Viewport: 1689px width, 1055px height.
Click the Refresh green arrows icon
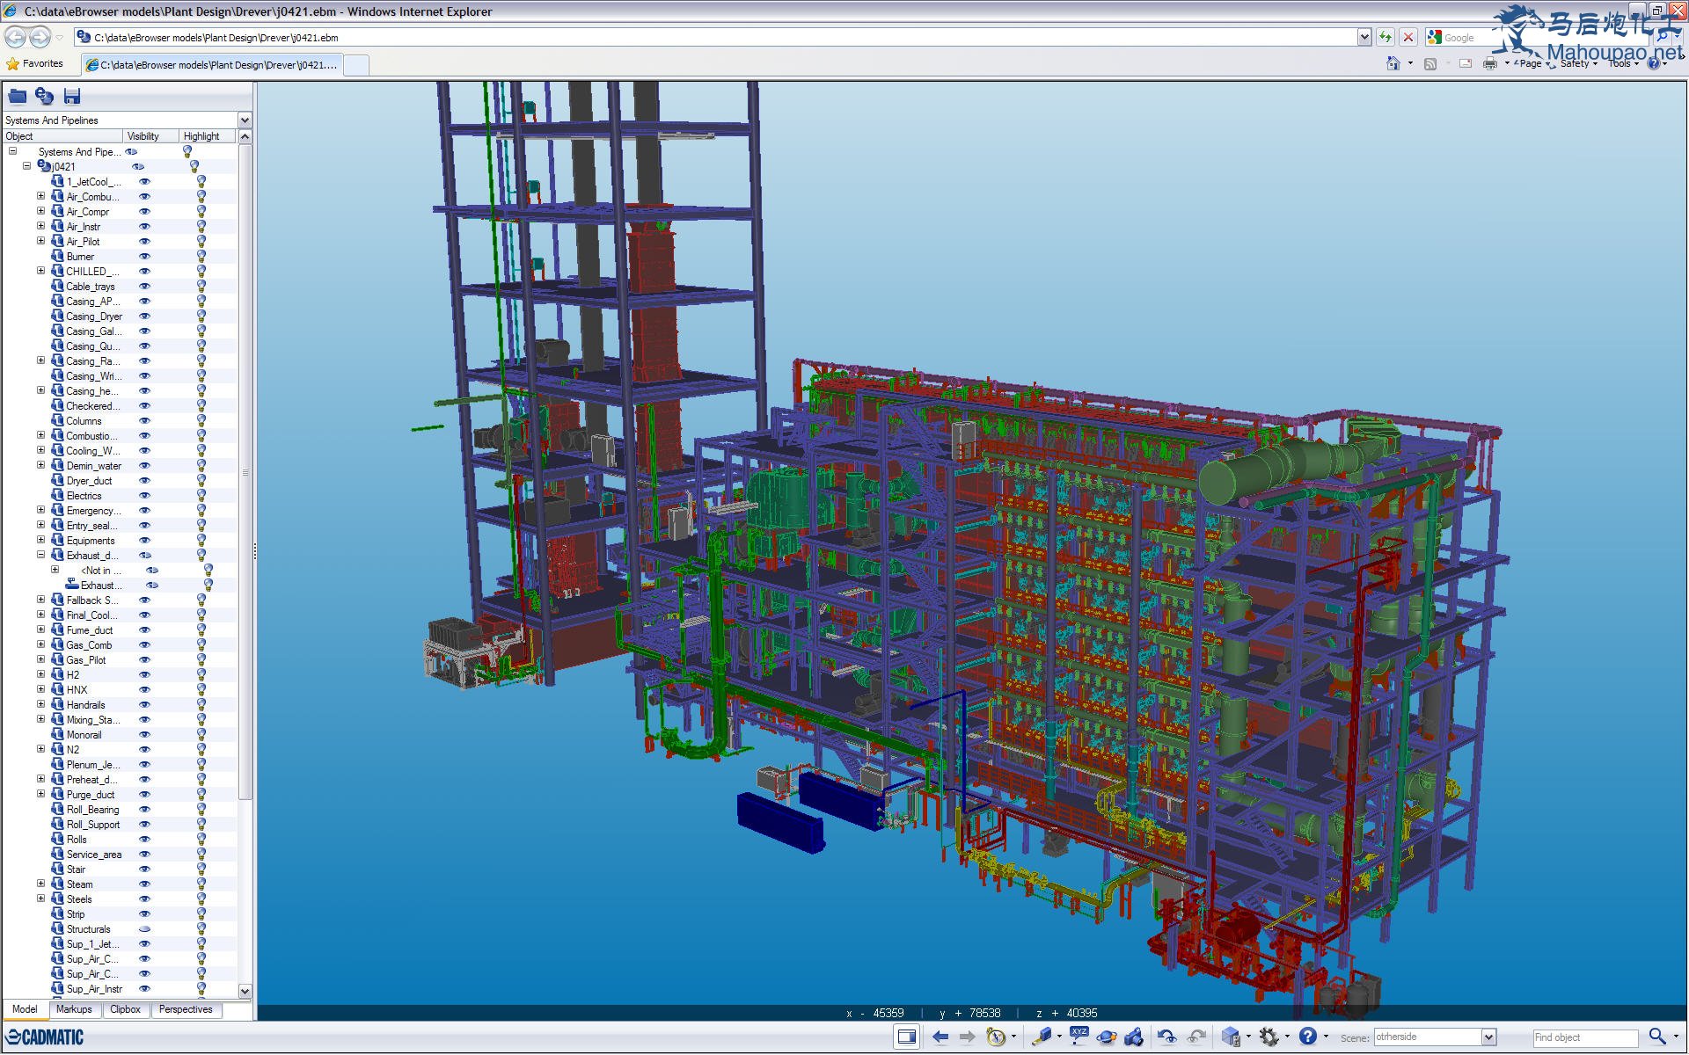click(x=1386, y=37)
